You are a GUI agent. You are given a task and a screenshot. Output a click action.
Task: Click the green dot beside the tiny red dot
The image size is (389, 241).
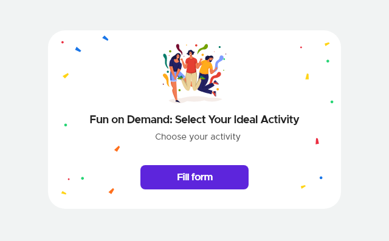[83, 178]
